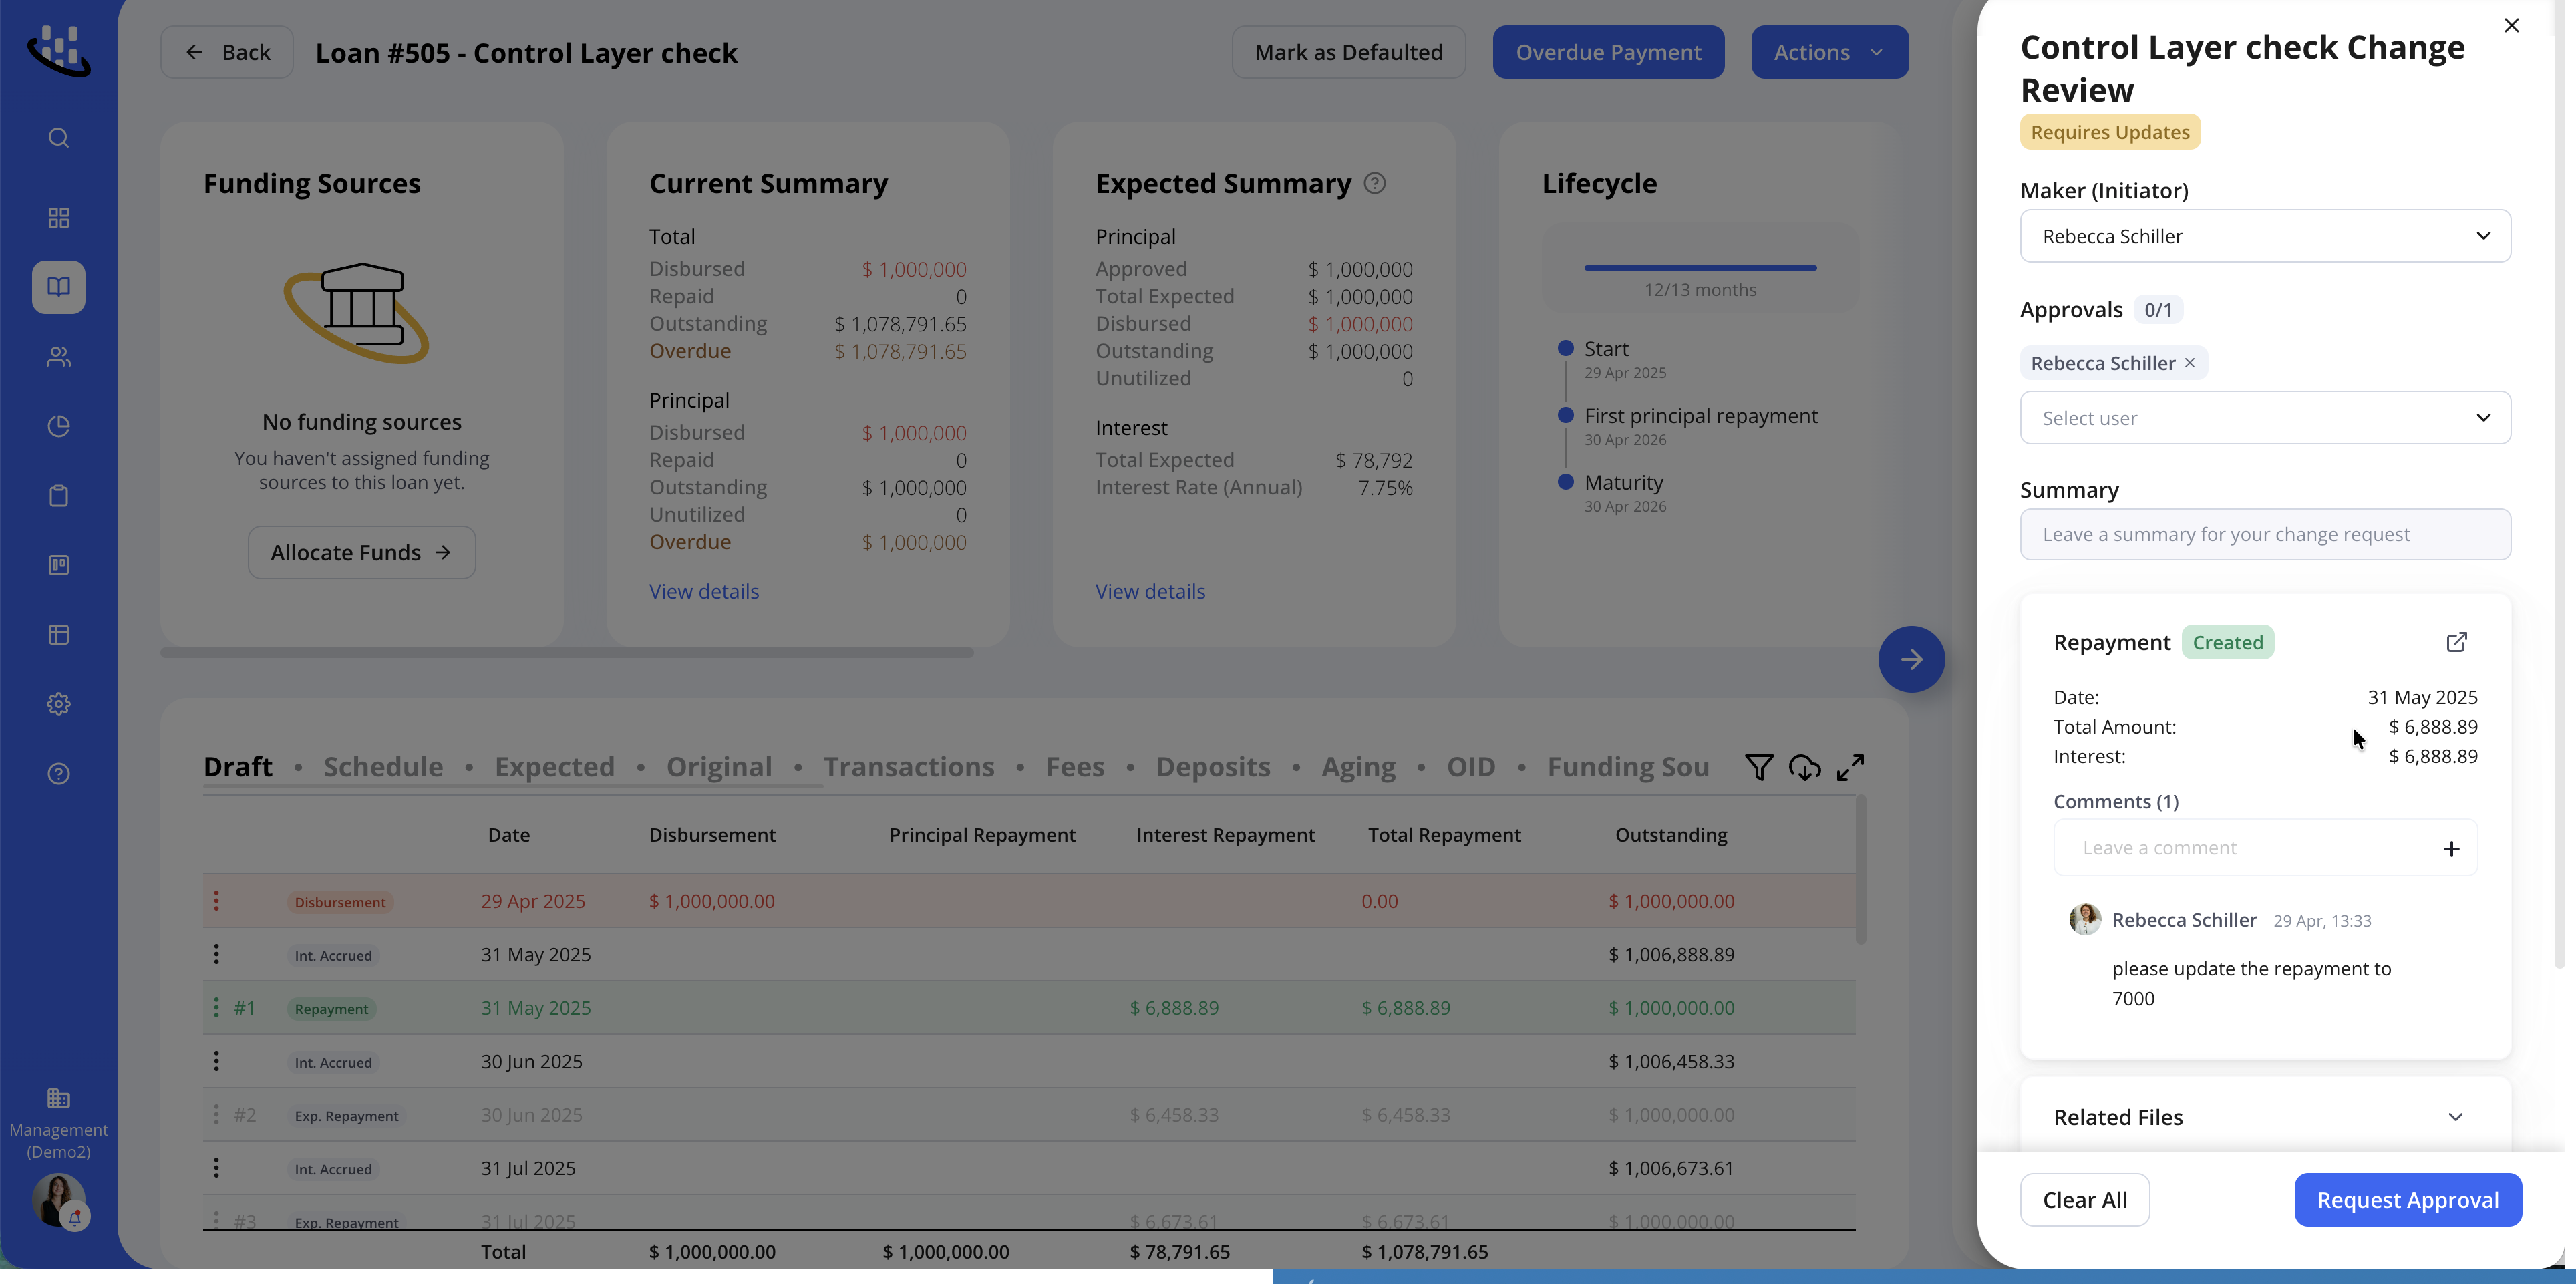The width and height of the screenshot is (2576, 1284).
Task: Switch to the Schedule tab
Action: [x=383, y=767]
